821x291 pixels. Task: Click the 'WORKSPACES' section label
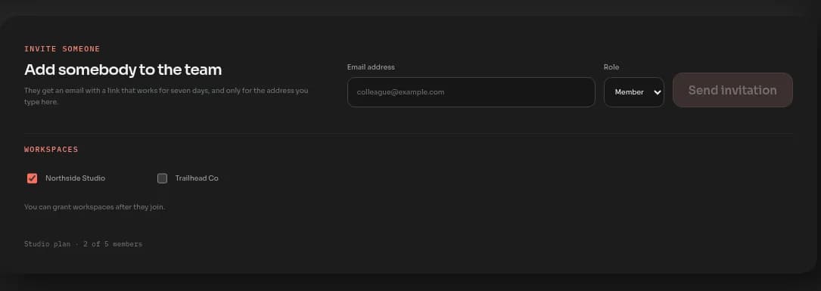pos(51,149)
